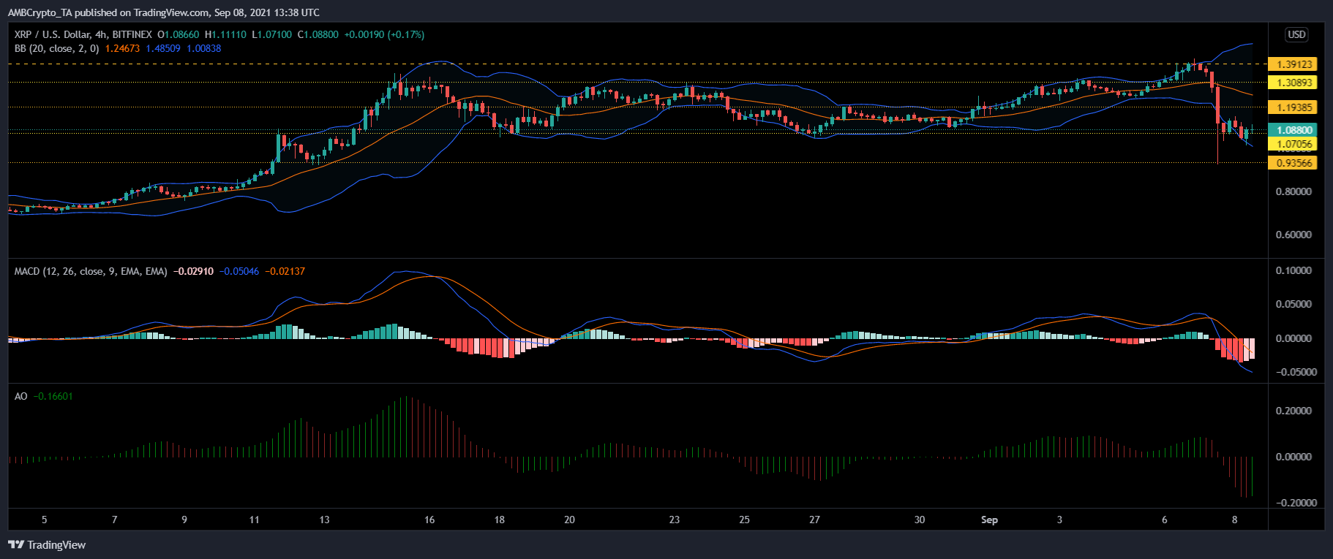The height and width of the screenshot is (559, 1333).
Task: Click the TradingView logo
Action: point(47,544)
